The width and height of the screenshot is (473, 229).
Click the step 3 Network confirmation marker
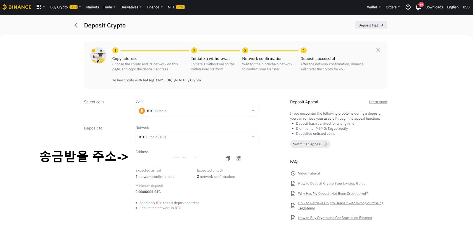245,50
